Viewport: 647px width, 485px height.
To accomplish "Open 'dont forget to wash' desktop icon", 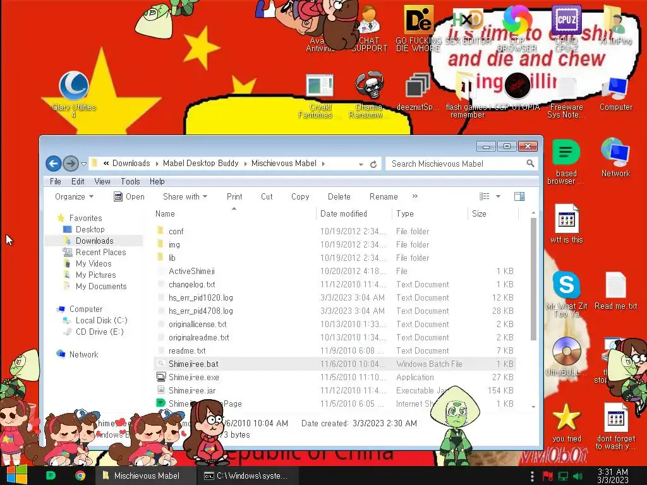I will coord(615,426).
